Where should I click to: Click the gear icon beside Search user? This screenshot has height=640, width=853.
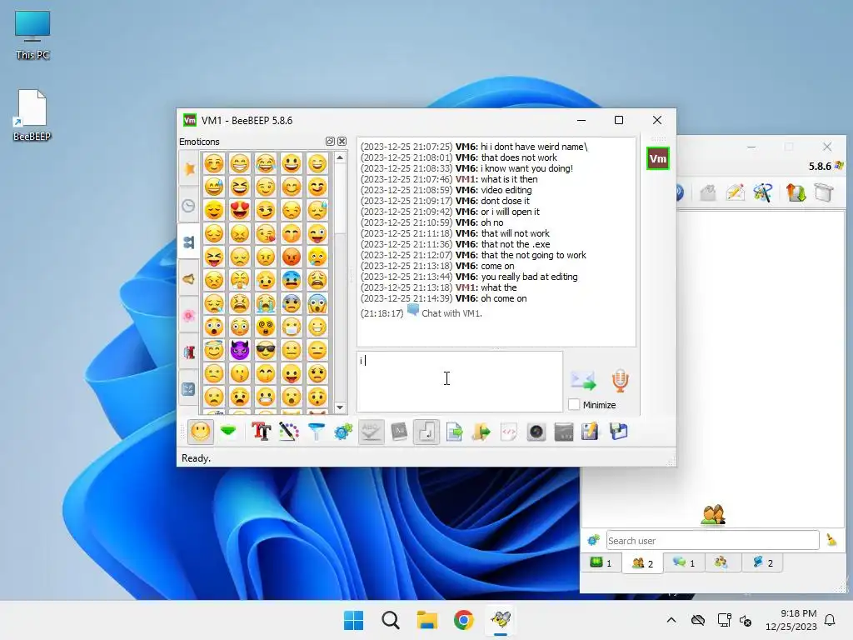point(593,540)
